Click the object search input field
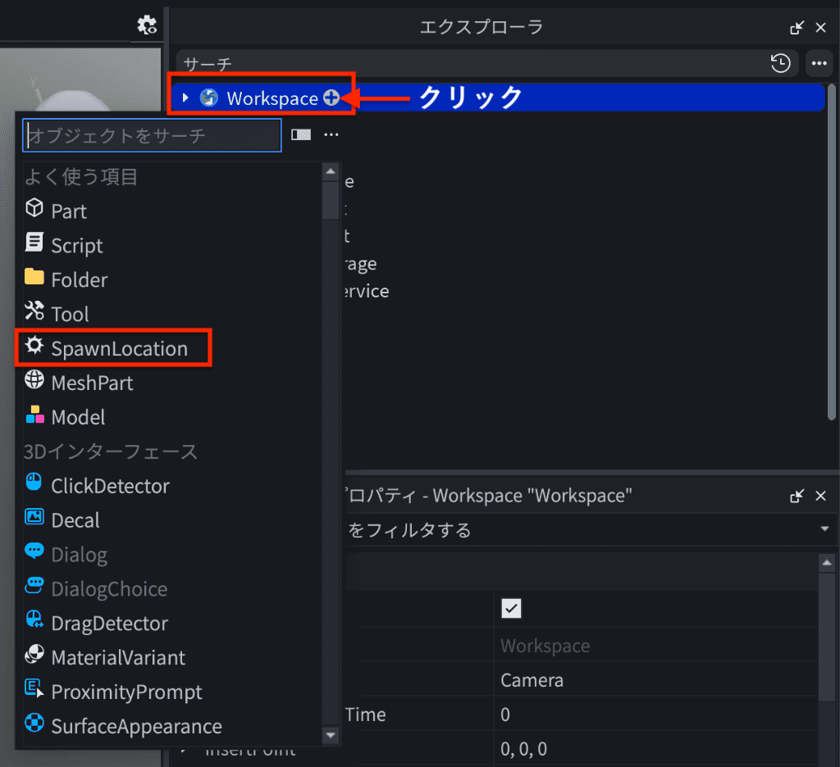The height and width of the screenshot is (767, 840). point(152,135)
